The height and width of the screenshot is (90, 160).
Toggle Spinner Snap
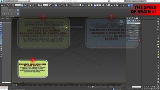click(67, 5)
